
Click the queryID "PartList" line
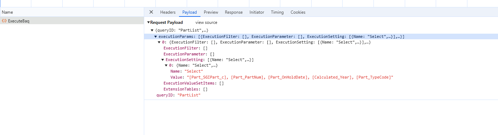coord(178,95)
